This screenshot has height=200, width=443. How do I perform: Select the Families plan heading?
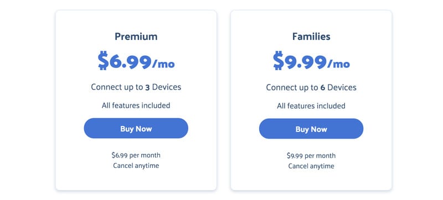click(x=311, y=36)
